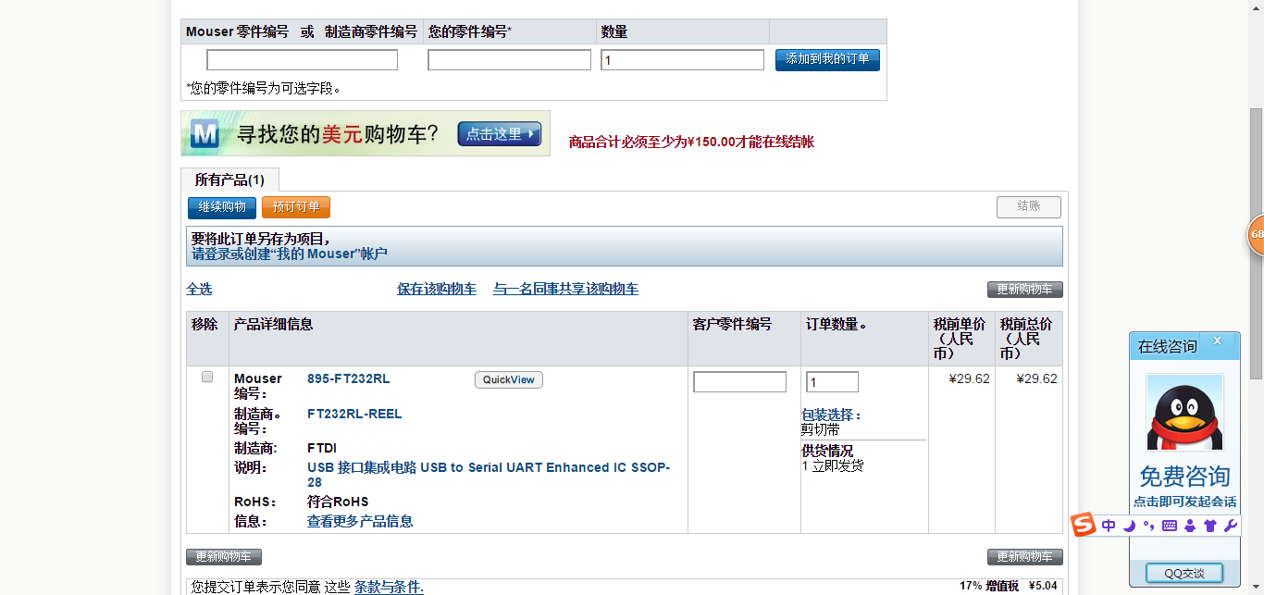The image size is (1264, 595).
Task: Click the 包装选择 link
Action: click(x=831, y=415)
